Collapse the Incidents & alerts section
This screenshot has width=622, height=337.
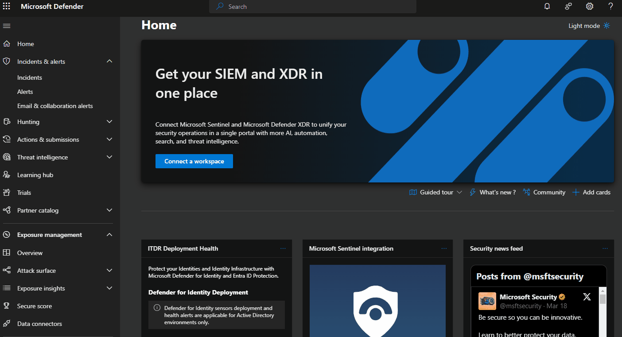(x=109, y=61)
